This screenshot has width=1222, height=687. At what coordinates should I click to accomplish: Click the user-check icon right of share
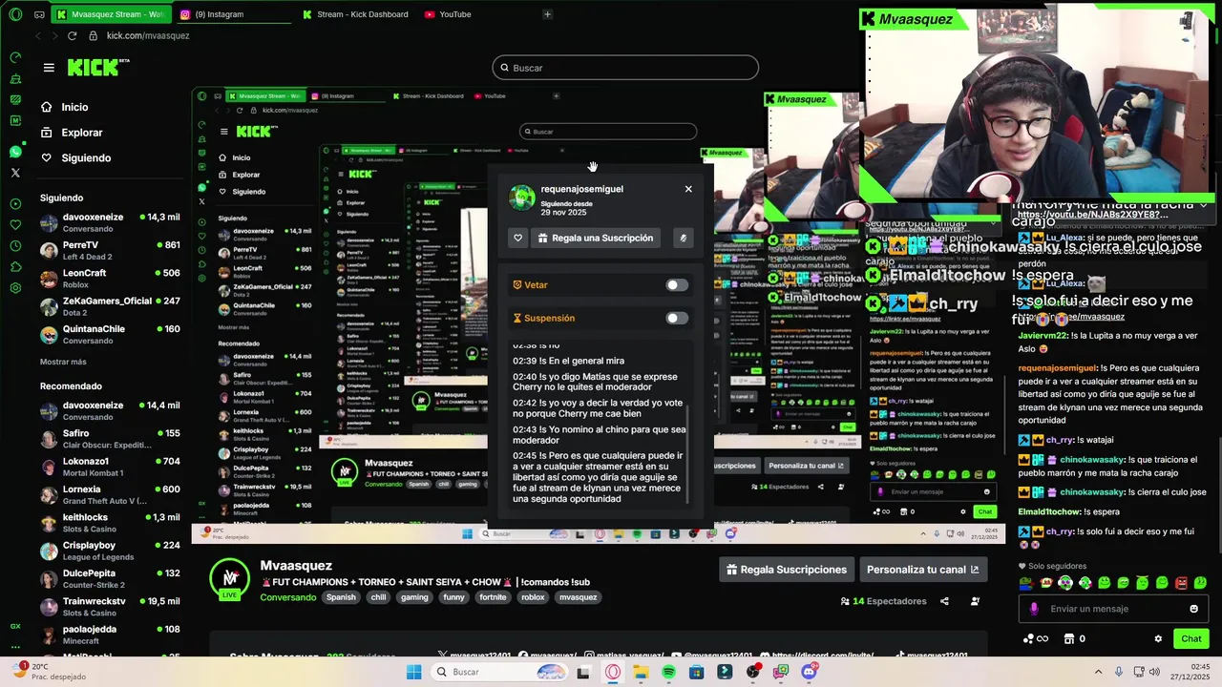[975, 601]
